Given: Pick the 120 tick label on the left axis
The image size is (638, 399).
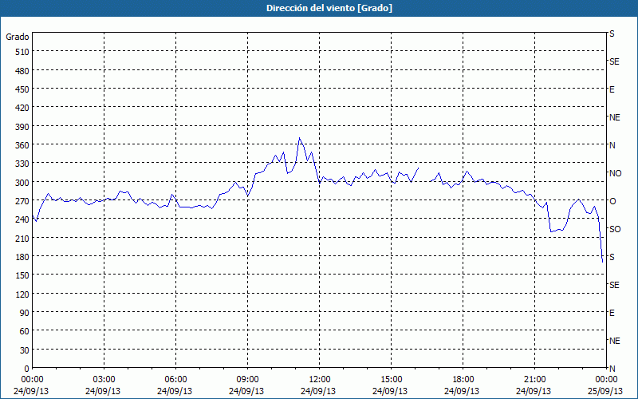Looking at the screenshot, I should (23, 294).
